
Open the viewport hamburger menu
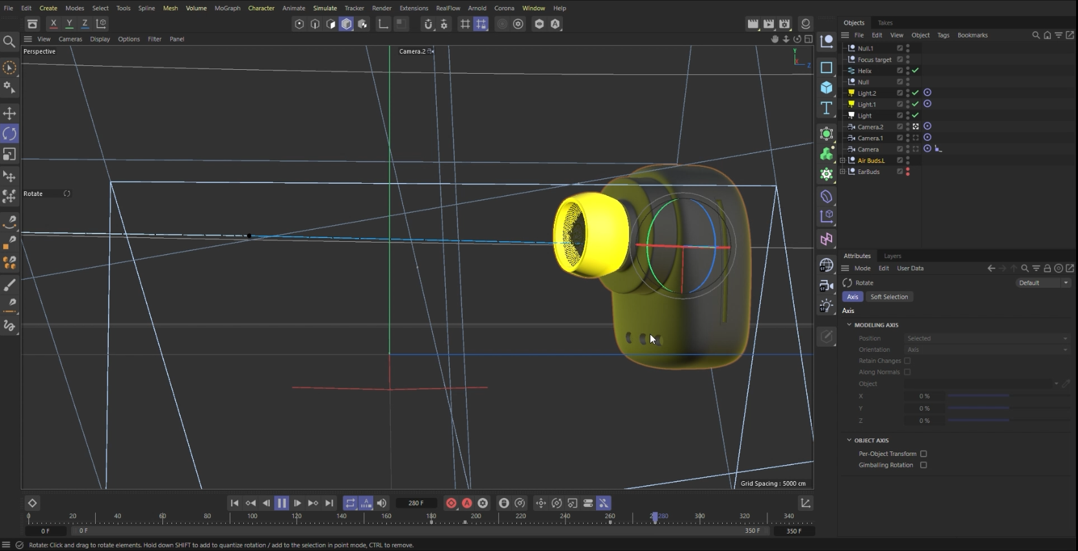tap(28, 39)
